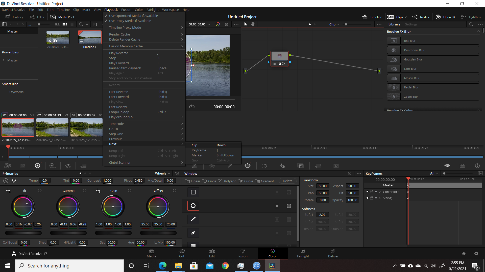Open the Sizing palette icon
Screen dimensions: 485x272
click(x=318, y=166)
